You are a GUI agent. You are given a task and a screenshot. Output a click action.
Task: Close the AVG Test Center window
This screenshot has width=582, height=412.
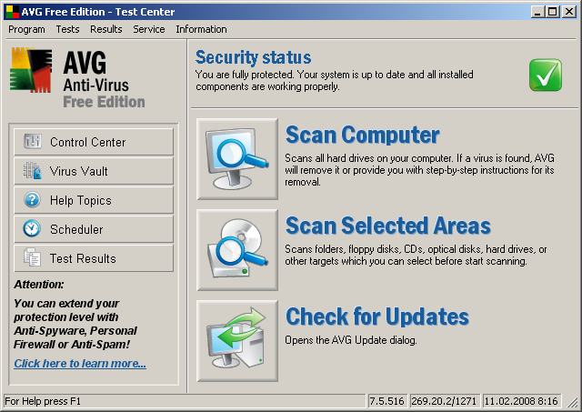(x=568, y=12)
